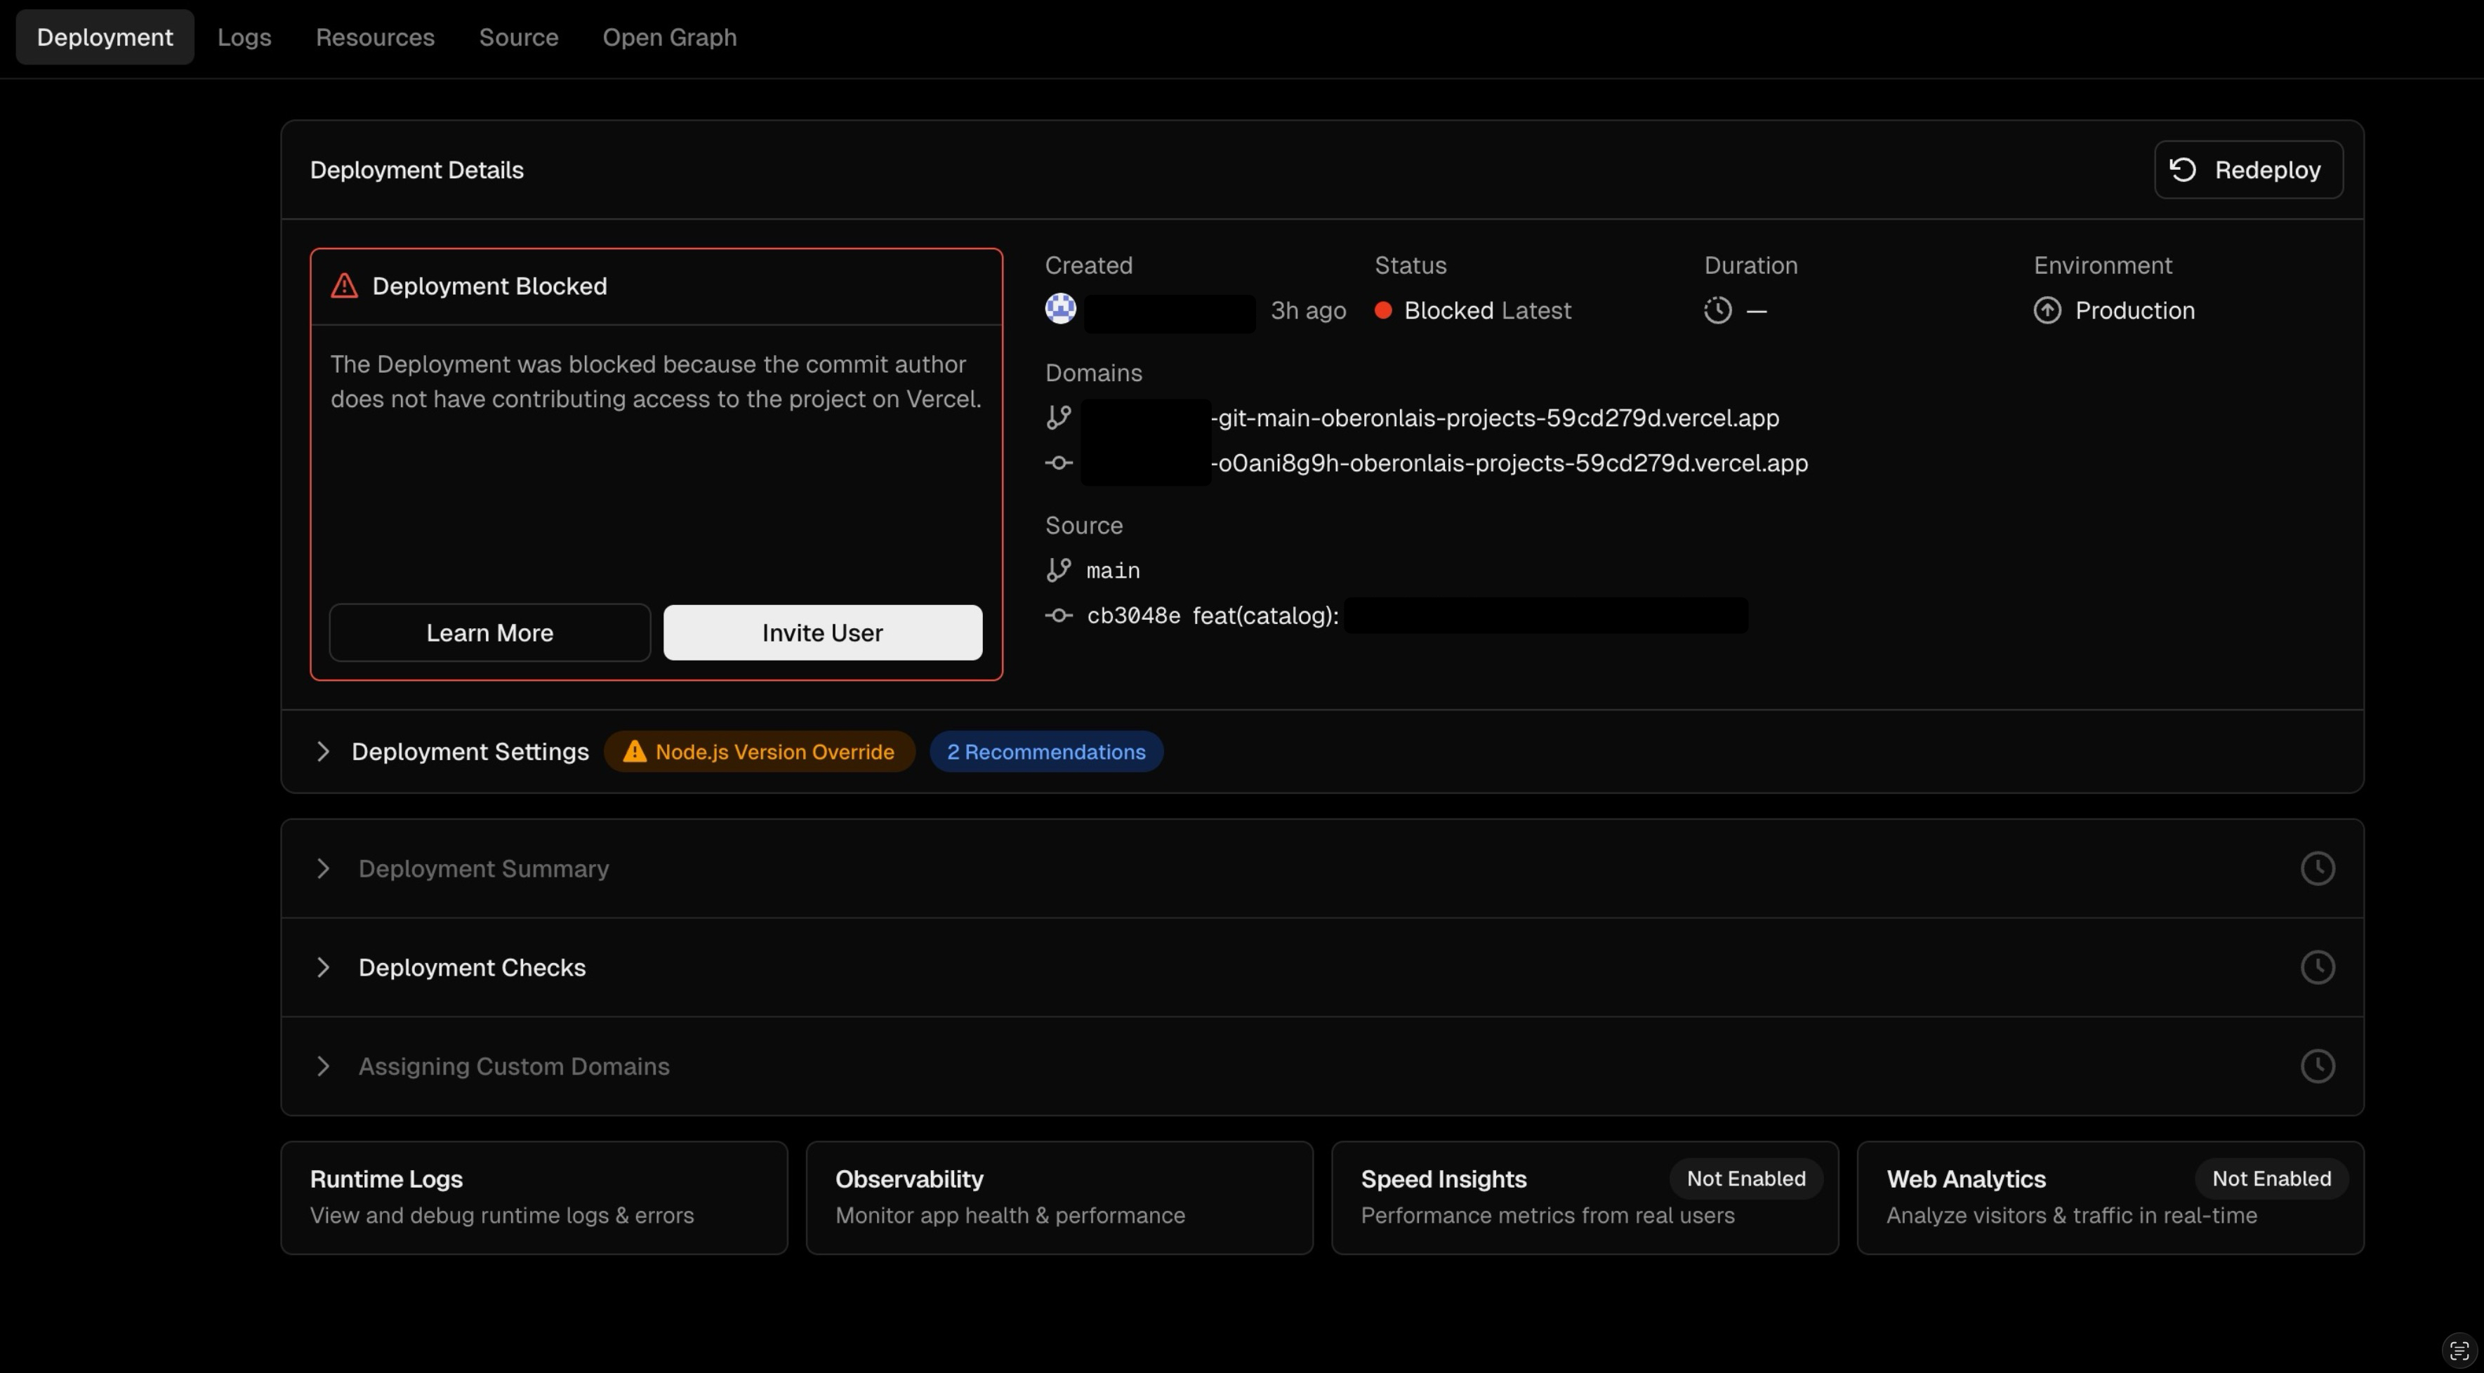
Task: Click the commit author's avatar under Created
Action: [x=1059, y=310]
